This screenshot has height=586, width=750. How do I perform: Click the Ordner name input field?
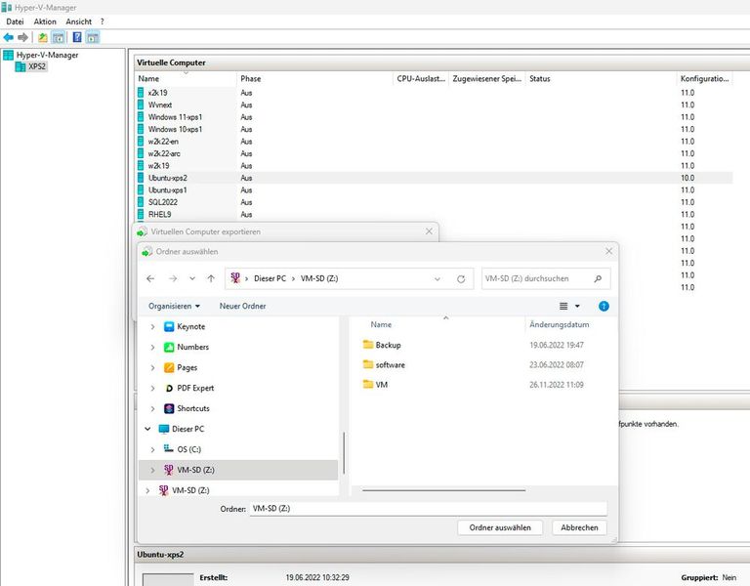click(x=428, y=509)
